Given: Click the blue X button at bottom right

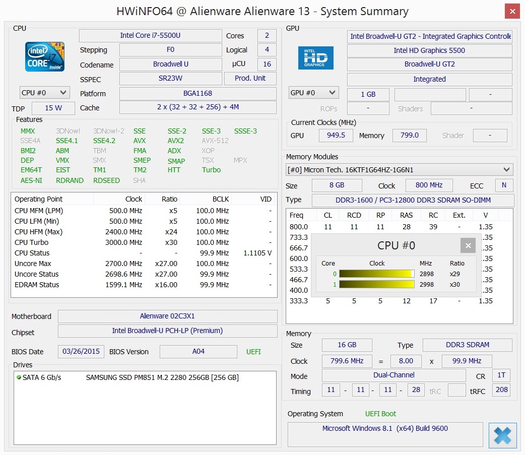Looking at the screenshot, I should point(502,435).
